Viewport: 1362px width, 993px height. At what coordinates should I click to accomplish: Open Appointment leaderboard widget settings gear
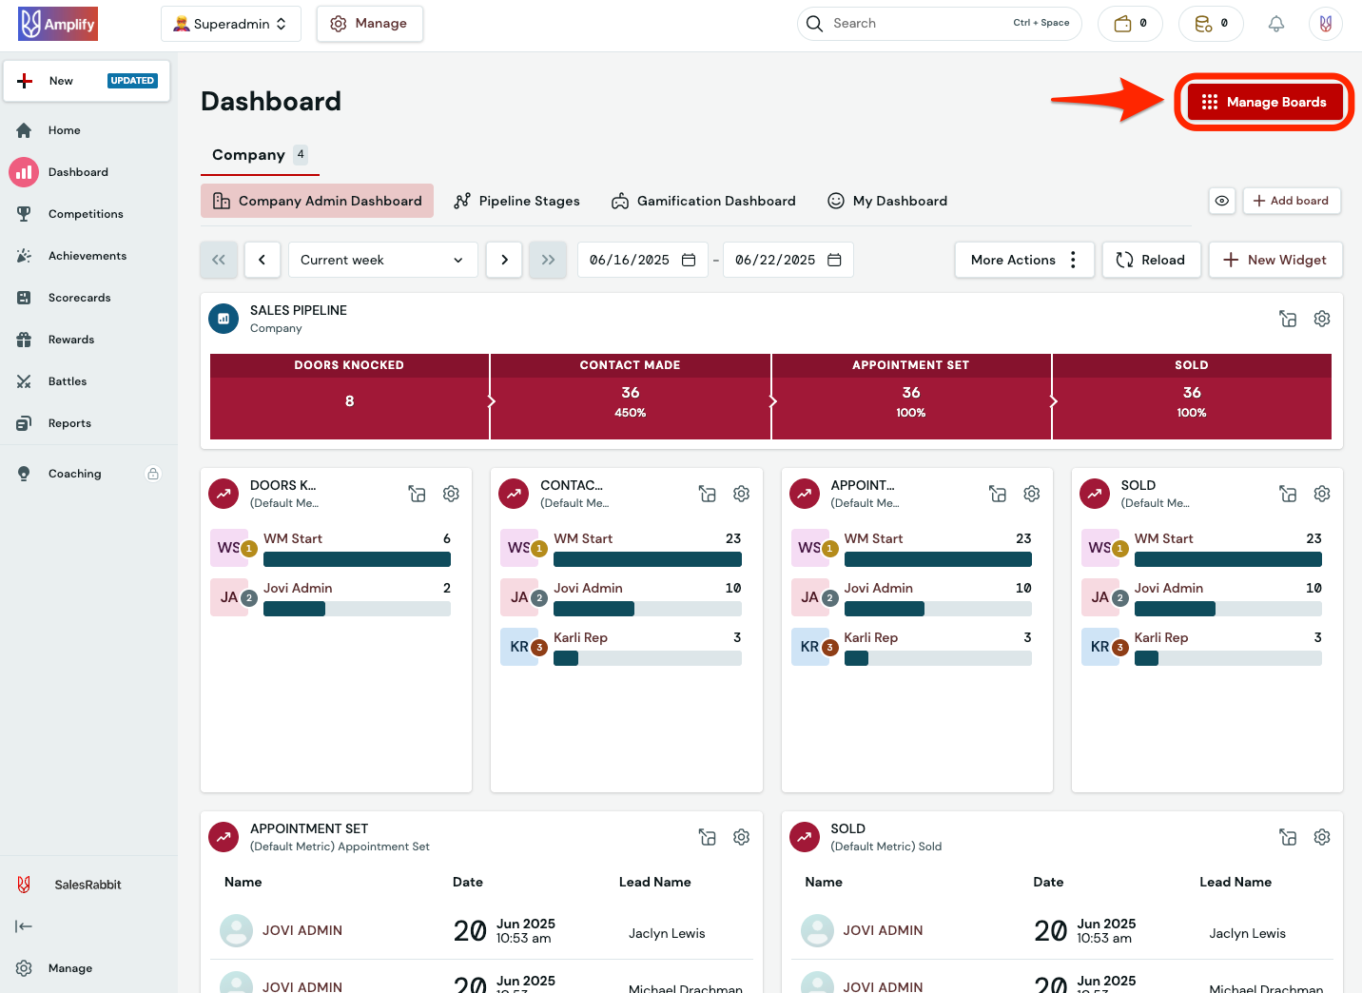[x=1032, y=494]
